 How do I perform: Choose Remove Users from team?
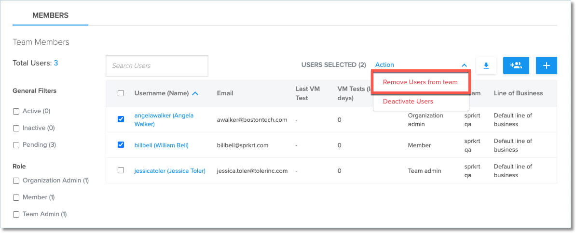click(x=420, y=82)
